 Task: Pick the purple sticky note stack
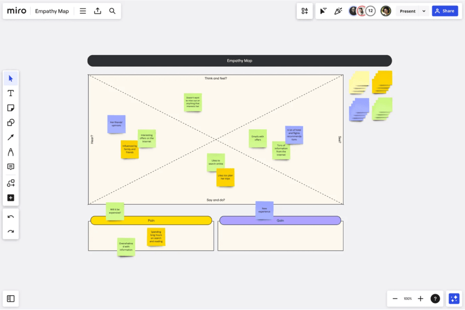pyautogui.click(x=359, y=109)
